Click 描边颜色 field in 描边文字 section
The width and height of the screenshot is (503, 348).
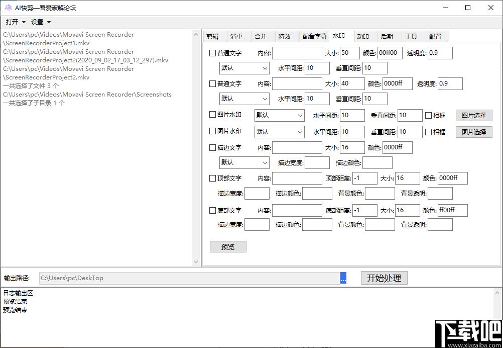coord(378,162)
